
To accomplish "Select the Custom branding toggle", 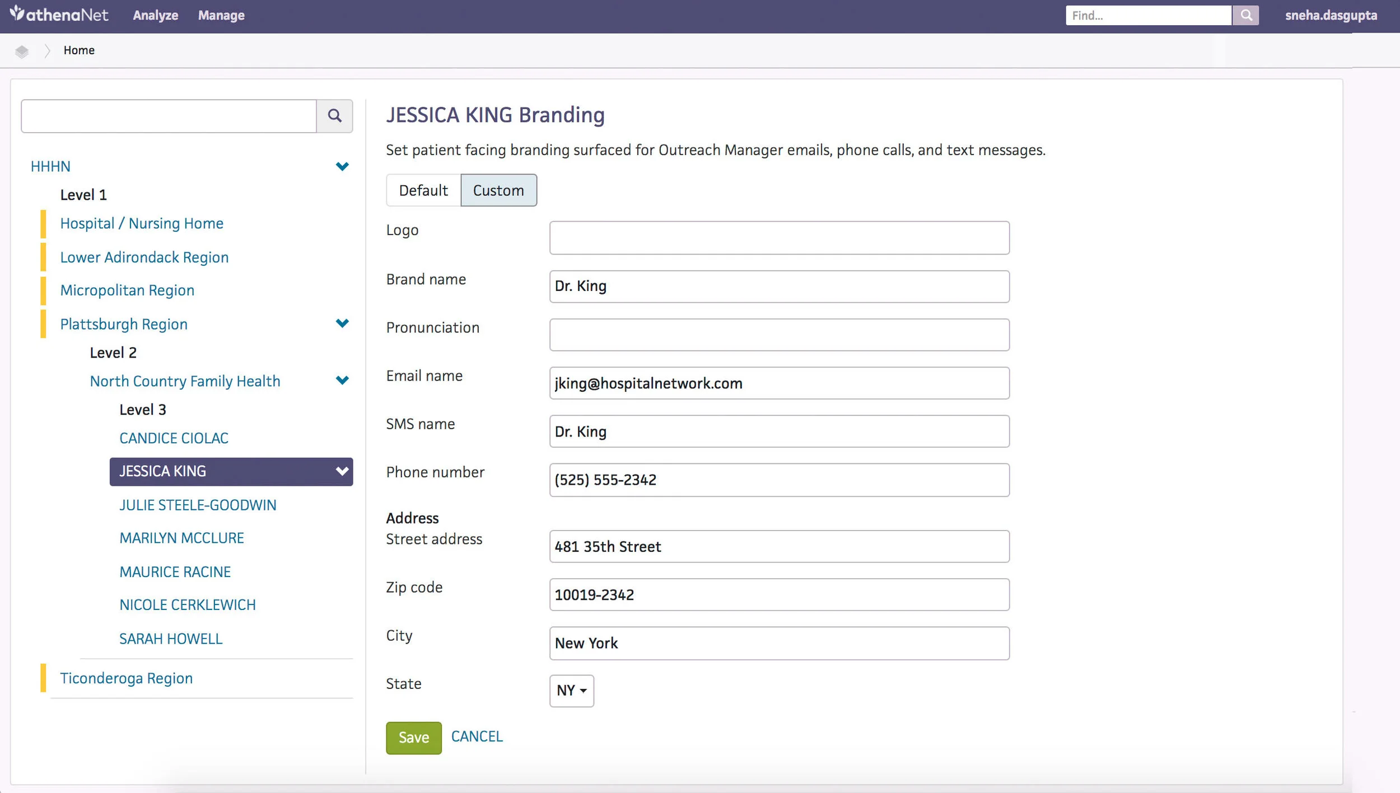I will point(498,190).
